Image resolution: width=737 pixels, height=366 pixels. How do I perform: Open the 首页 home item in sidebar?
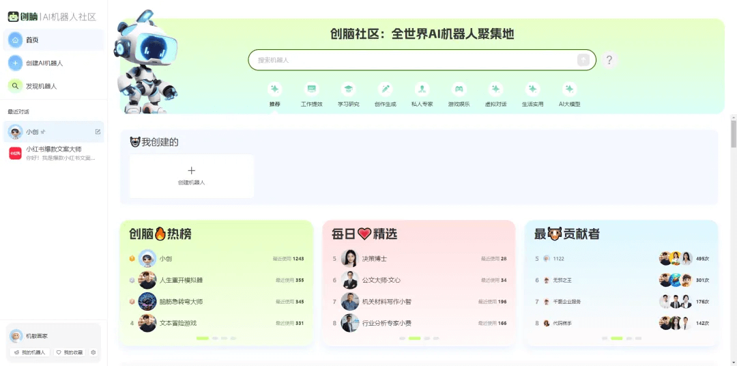click(x=54, y=40)
